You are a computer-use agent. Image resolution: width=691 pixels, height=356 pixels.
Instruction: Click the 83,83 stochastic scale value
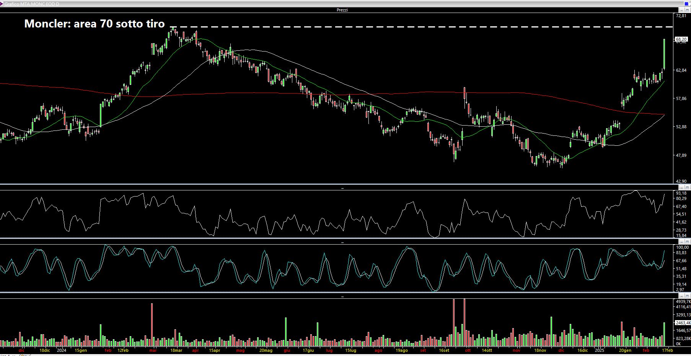point(681,253)
